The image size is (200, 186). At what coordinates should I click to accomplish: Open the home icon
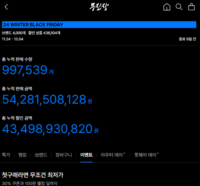pos(167,7)
